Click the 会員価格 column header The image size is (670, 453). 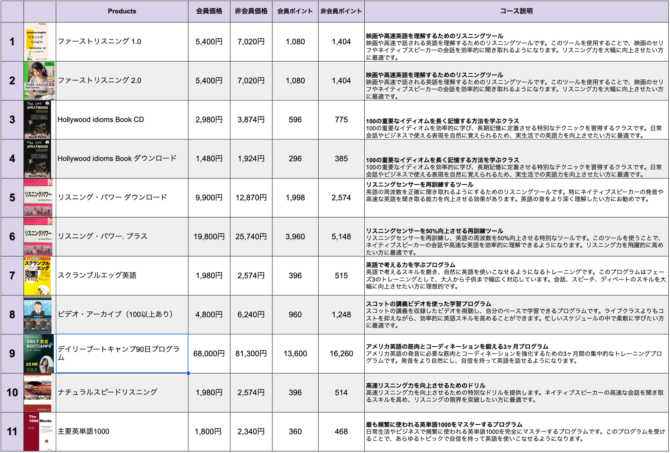[x=209, y=12]
